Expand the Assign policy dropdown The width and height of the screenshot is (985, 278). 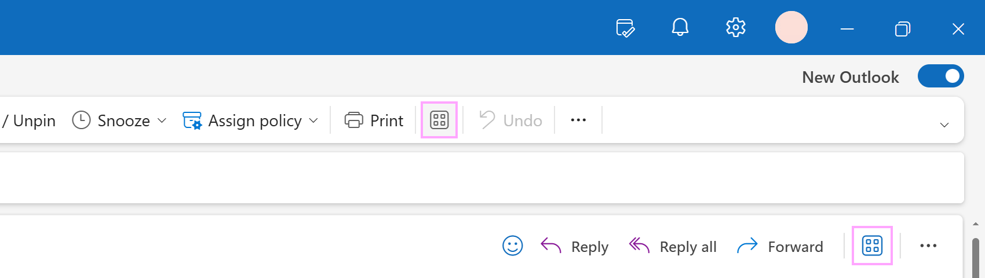click(x=313, y=120)
